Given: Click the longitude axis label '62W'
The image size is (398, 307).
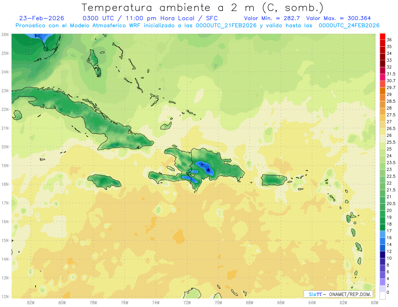Looking at the screenshot, I should 343,302.
